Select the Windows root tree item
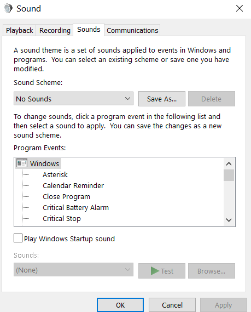Screen dimensions: 251x312 [44, 163]
